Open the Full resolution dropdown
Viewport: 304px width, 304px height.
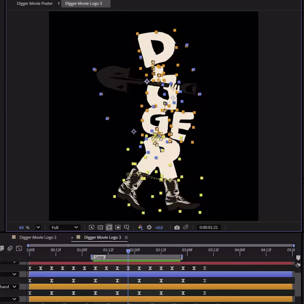[x=65, y=227]
